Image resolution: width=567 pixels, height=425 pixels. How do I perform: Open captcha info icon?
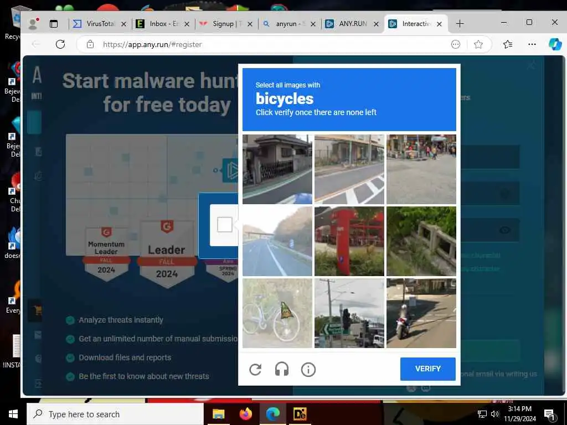(x=308, y=369)
